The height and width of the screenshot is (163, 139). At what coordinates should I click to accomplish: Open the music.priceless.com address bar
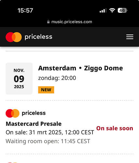click(70, 22)
